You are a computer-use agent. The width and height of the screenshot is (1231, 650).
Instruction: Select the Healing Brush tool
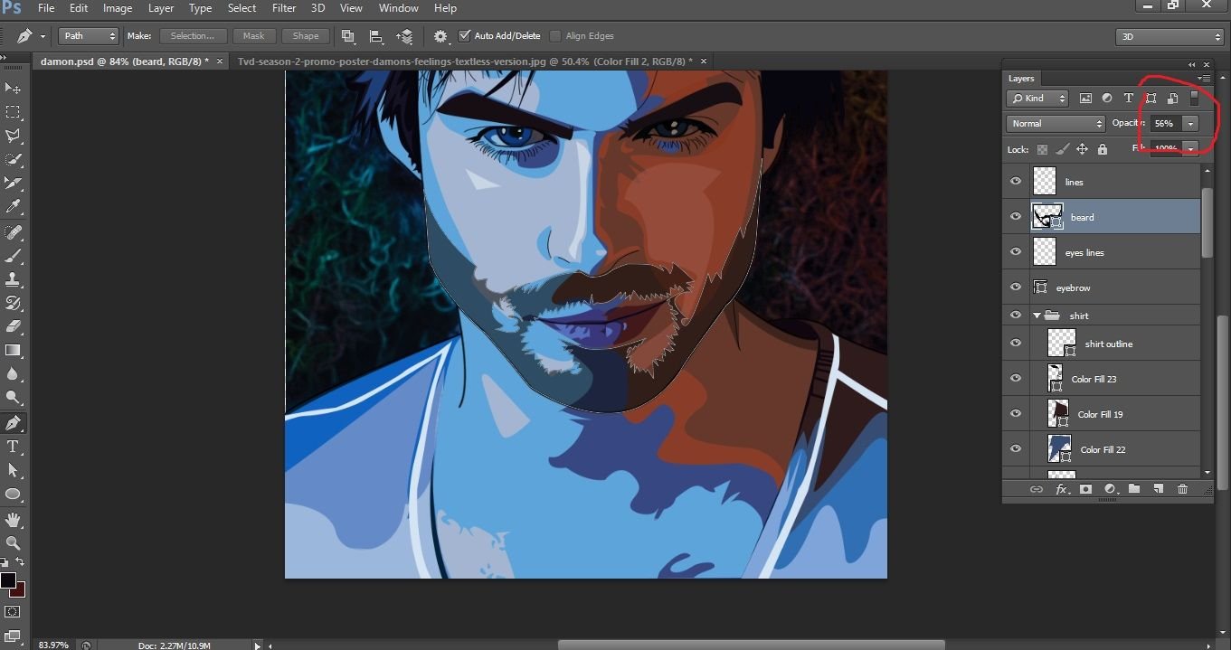14,232
